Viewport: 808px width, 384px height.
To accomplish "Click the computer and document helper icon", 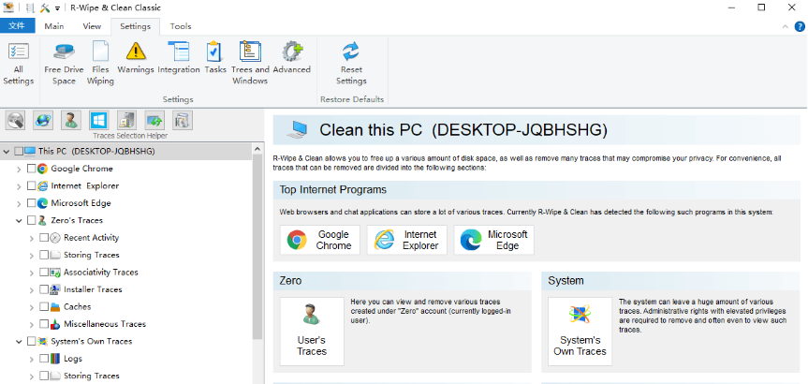I will click(x=126, y=121).
